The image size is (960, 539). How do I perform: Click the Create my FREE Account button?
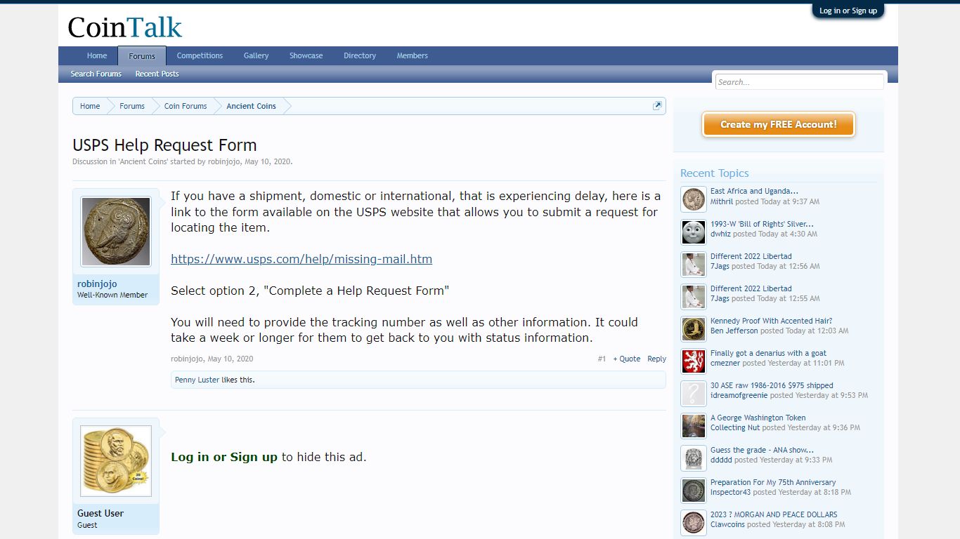click(779, 124)
